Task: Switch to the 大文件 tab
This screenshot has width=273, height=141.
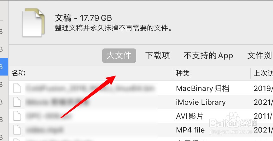Action: (119, 56)
